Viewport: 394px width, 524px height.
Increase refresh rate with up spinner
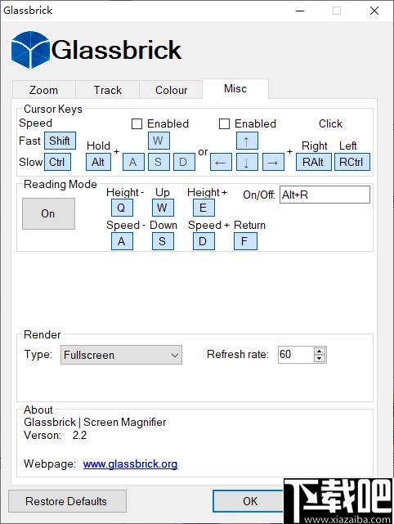[320, 351]
